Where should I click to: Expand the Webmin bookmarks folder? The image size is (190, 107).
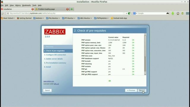(39, 18)
